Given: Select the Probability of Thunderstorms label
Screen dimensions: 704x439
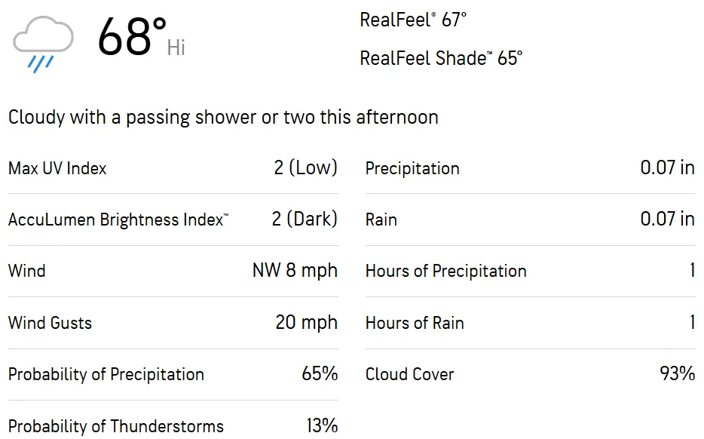Looking at the screenshot, I should tap(116, 426).
